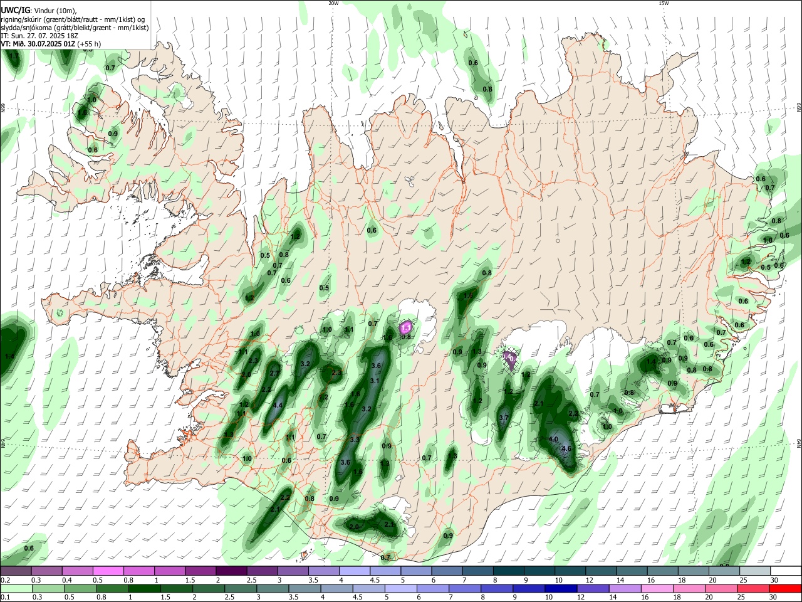Select the dusky purple 0.2–0.3 snow legend swatch

click(16, 571)
